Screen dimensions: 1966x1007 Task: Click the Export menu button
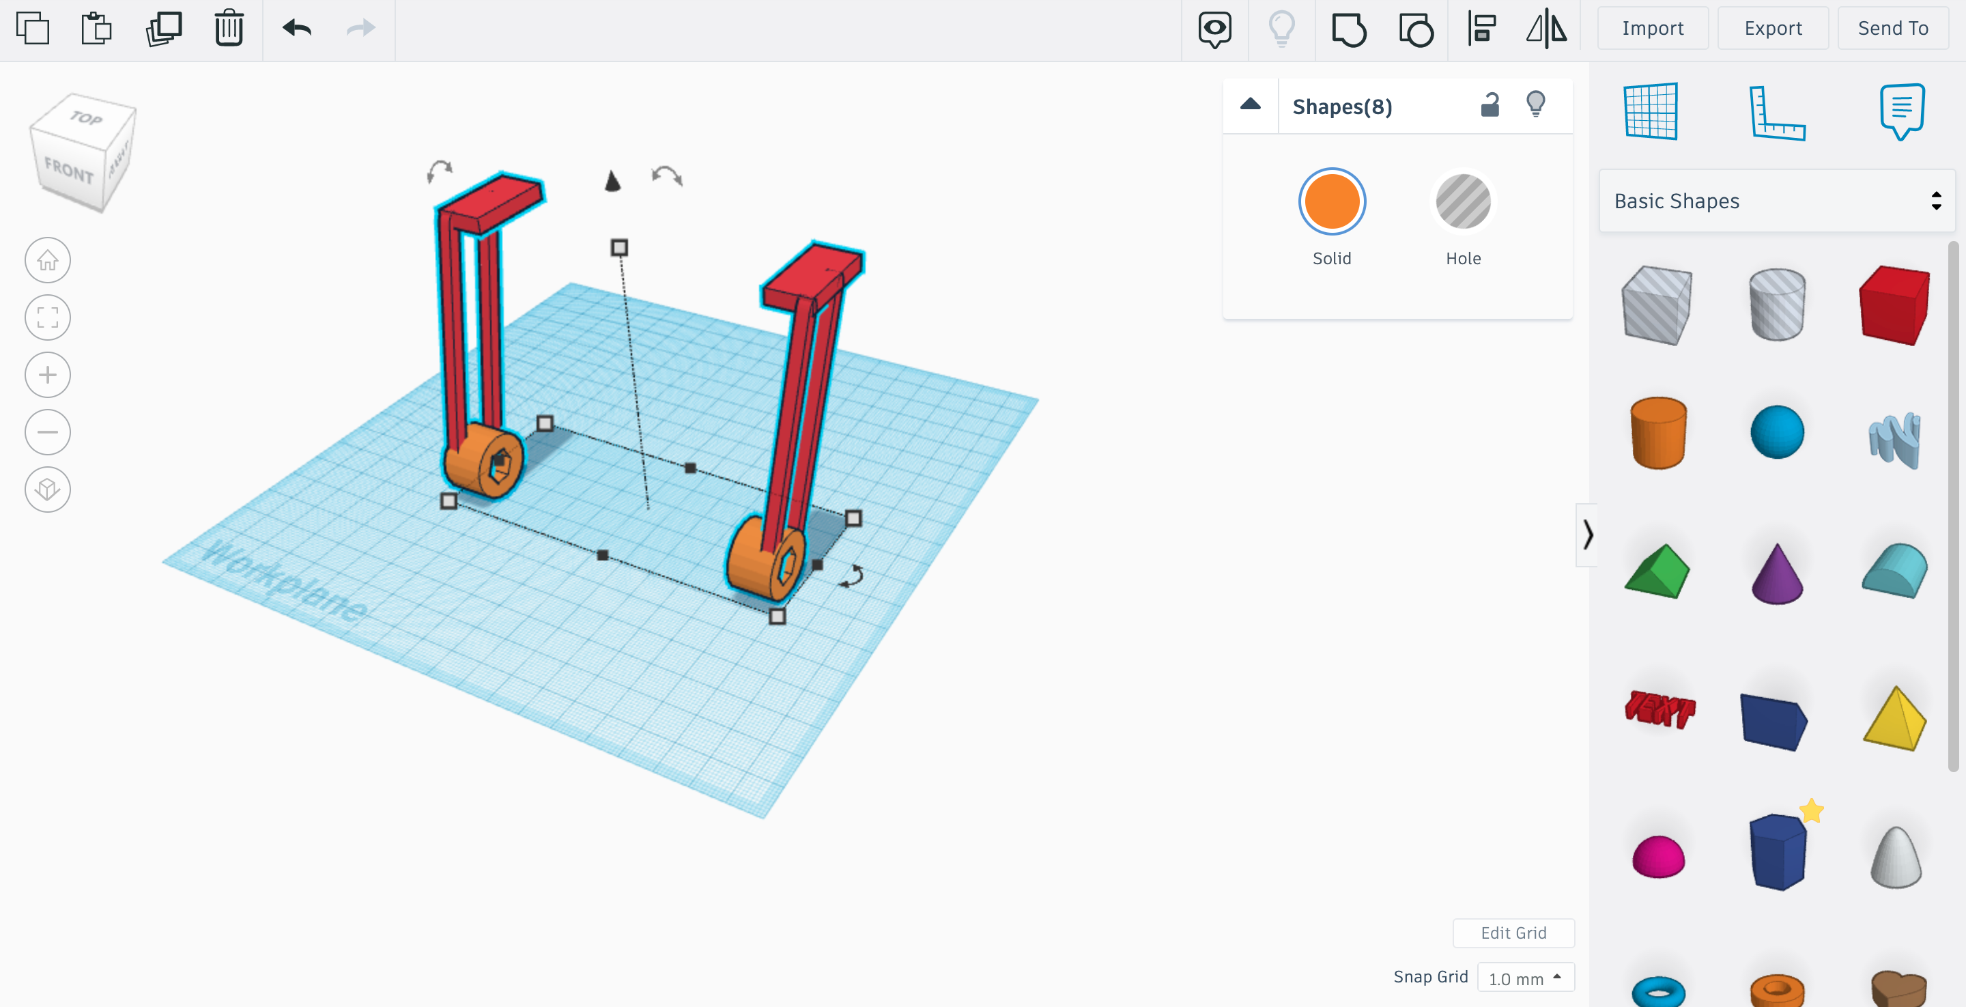point(1772,29)
